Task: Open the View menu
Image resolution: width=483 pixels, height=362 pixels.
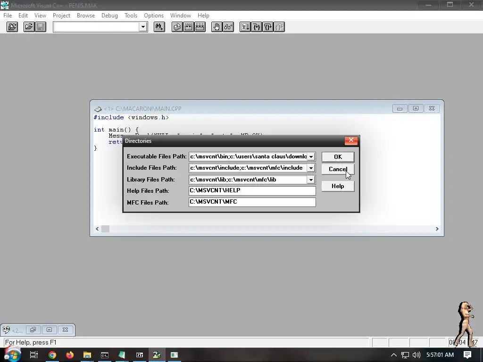Action: [x=40, y=16]
